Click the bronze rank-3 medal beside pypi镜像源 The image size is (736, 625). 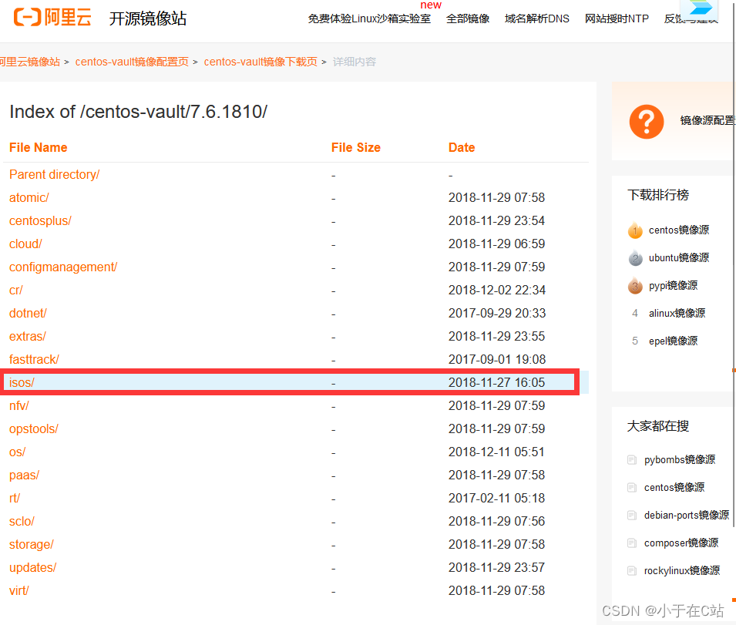pos(635,286)
